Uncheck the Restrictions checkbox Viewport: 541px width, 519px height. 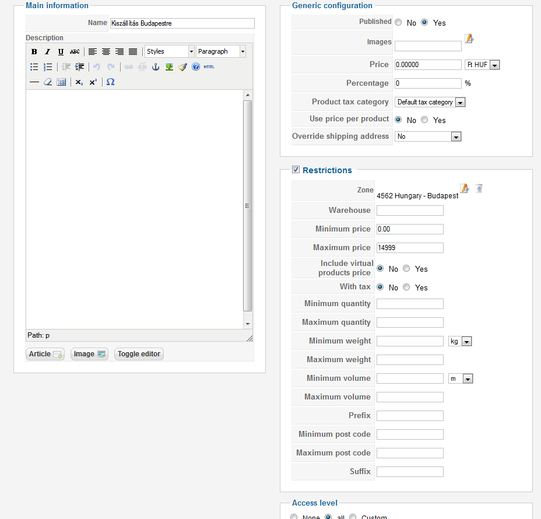pos(296,170)
